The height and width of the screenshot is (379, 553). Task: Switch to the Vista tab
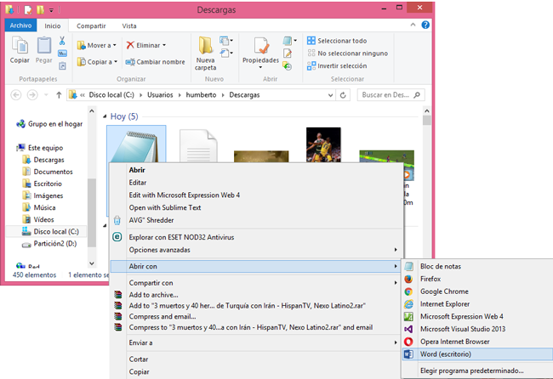(x=129, y=25)
